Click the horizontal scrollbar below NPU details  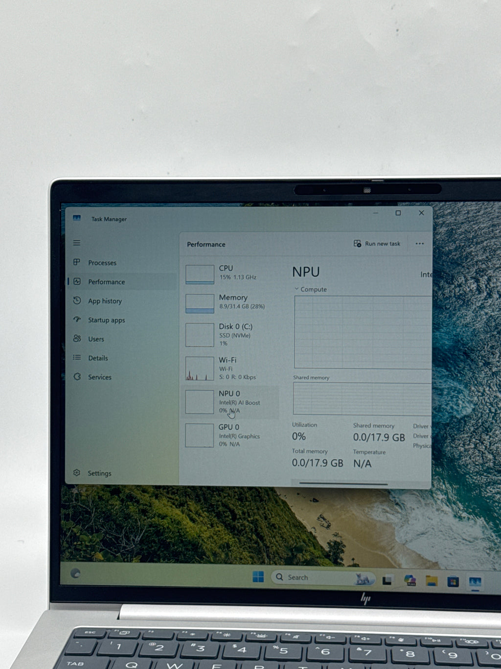click(344, 484)
